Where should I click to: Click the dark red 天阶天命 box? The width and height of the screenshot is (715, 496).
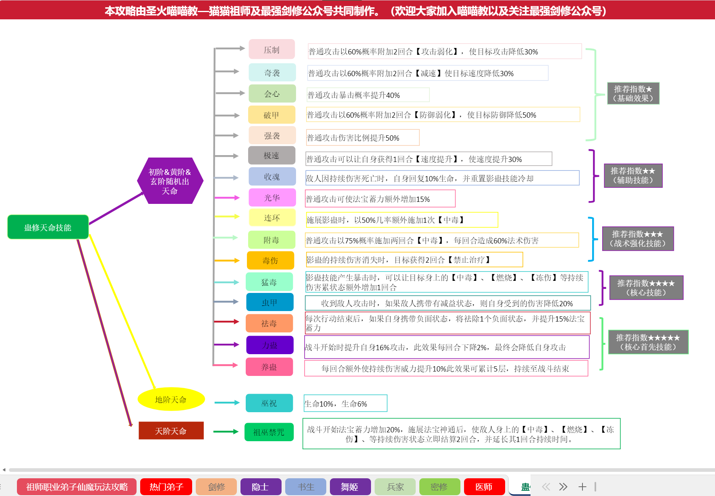[171, 431]
